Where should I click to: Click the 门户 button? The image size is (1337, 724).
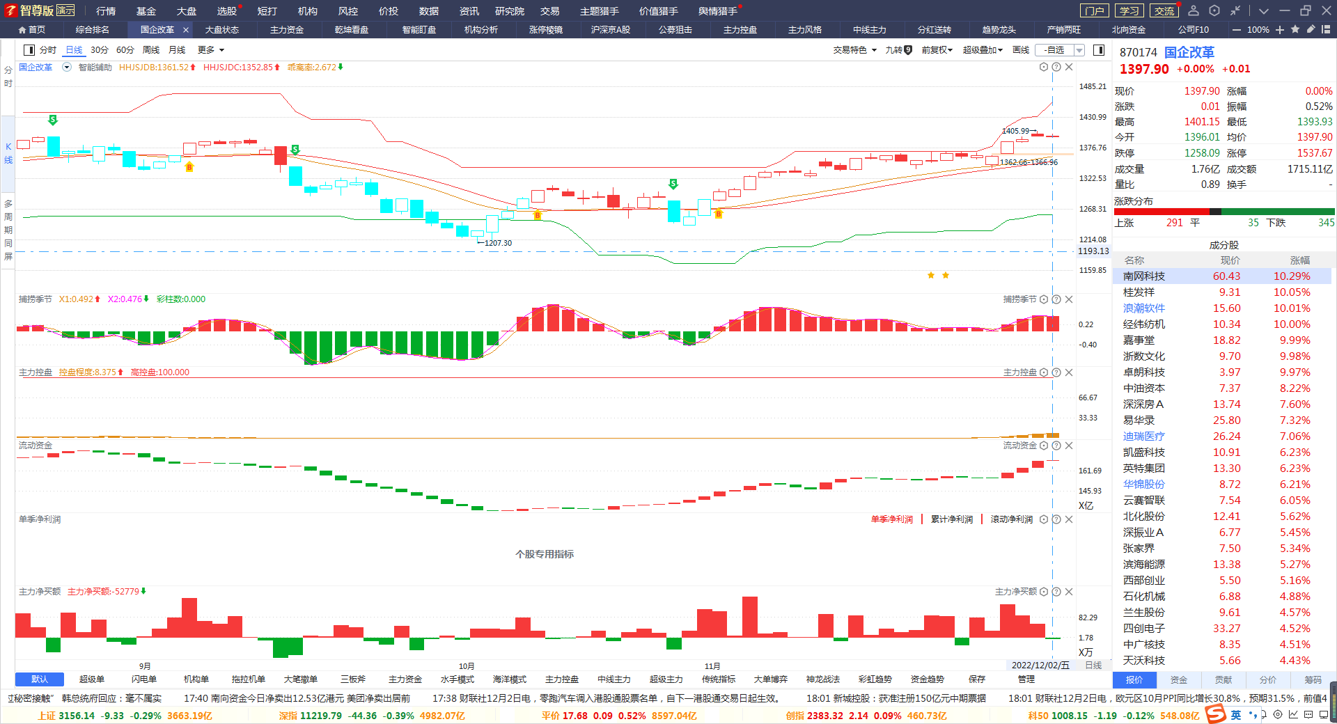click(1094, 10)
